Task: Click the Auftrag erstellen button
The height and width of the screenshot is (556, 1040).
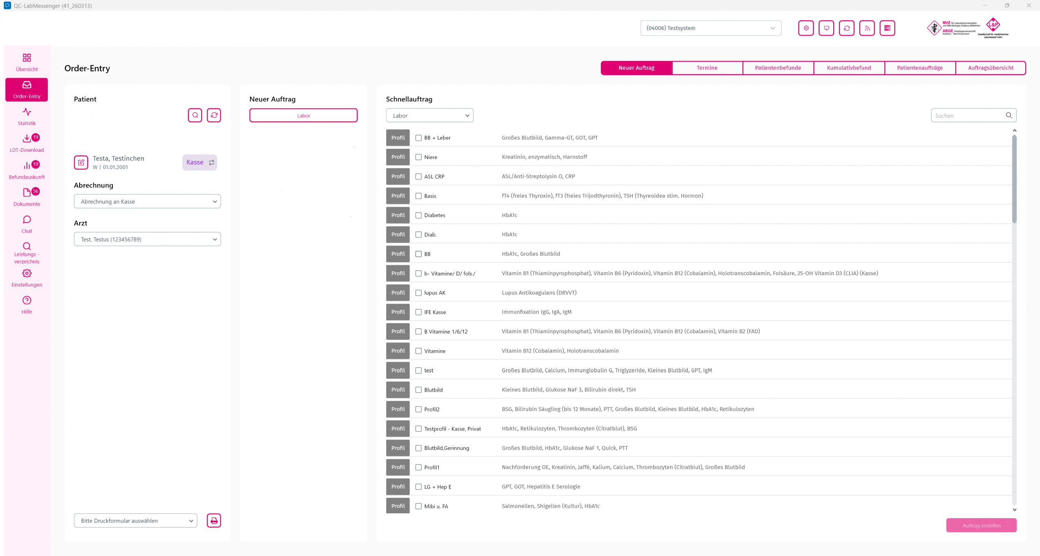Action: pyautogui.click(x=981, y=526)
